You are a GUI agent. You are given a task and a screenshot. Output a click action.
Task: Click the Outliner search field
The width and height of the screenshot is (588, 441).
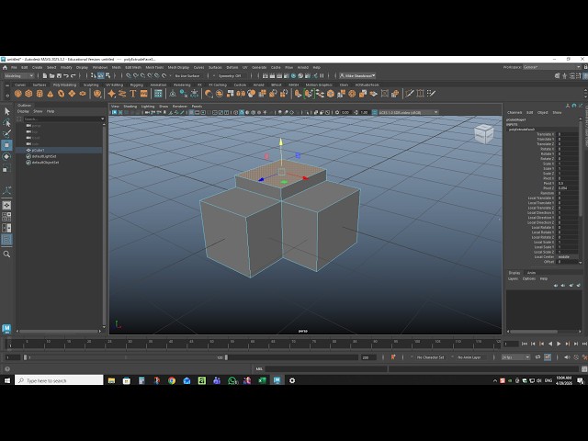62,119
